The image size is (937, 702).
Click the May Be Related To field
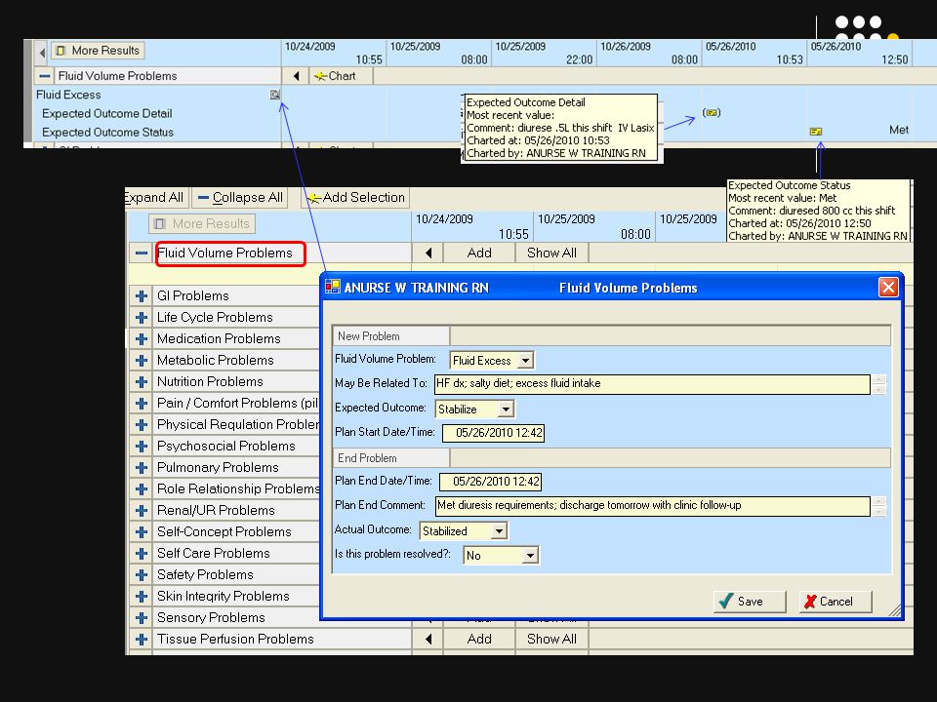coord(652,384)
